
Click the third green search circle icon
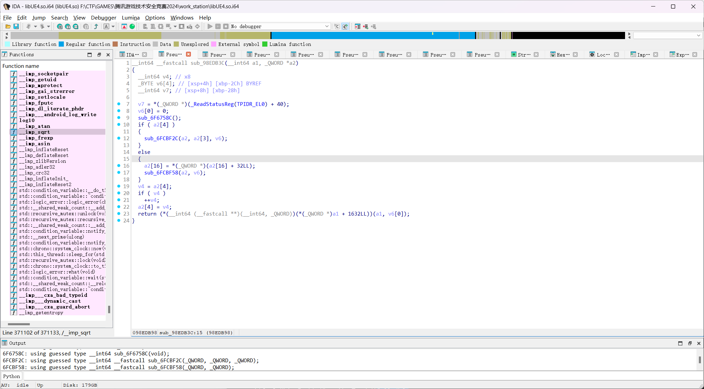pyautogui.click(x=76, y=26)
